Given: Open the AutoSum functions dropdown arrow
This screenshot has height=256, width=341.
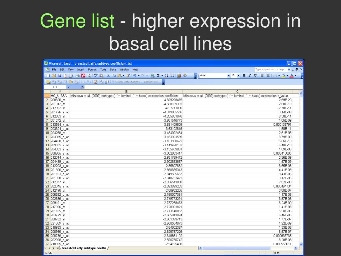Looking at the screenshot, I should coord(162,76).
